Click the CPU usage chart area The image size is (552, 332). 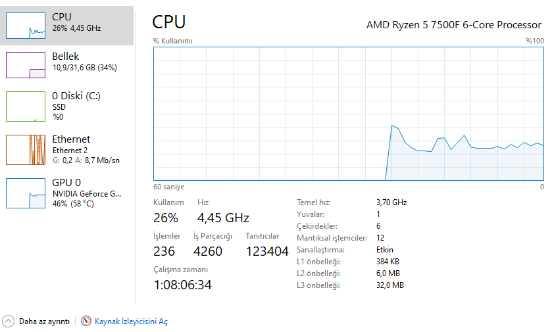349,113
